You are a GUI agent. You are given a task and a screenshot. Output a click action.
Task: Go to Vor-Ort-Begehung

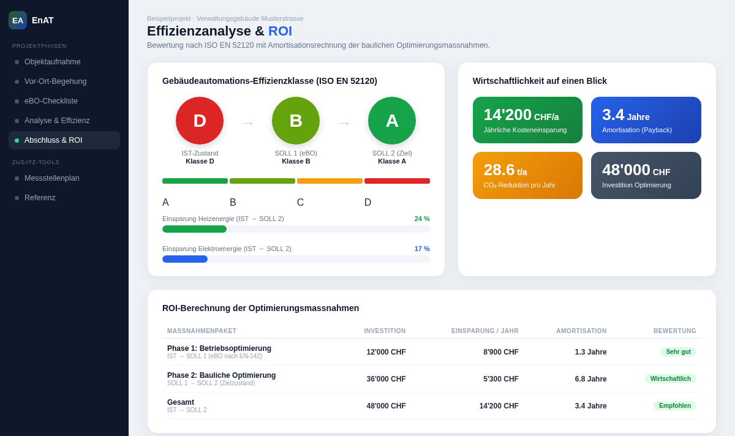click(64, 81)
